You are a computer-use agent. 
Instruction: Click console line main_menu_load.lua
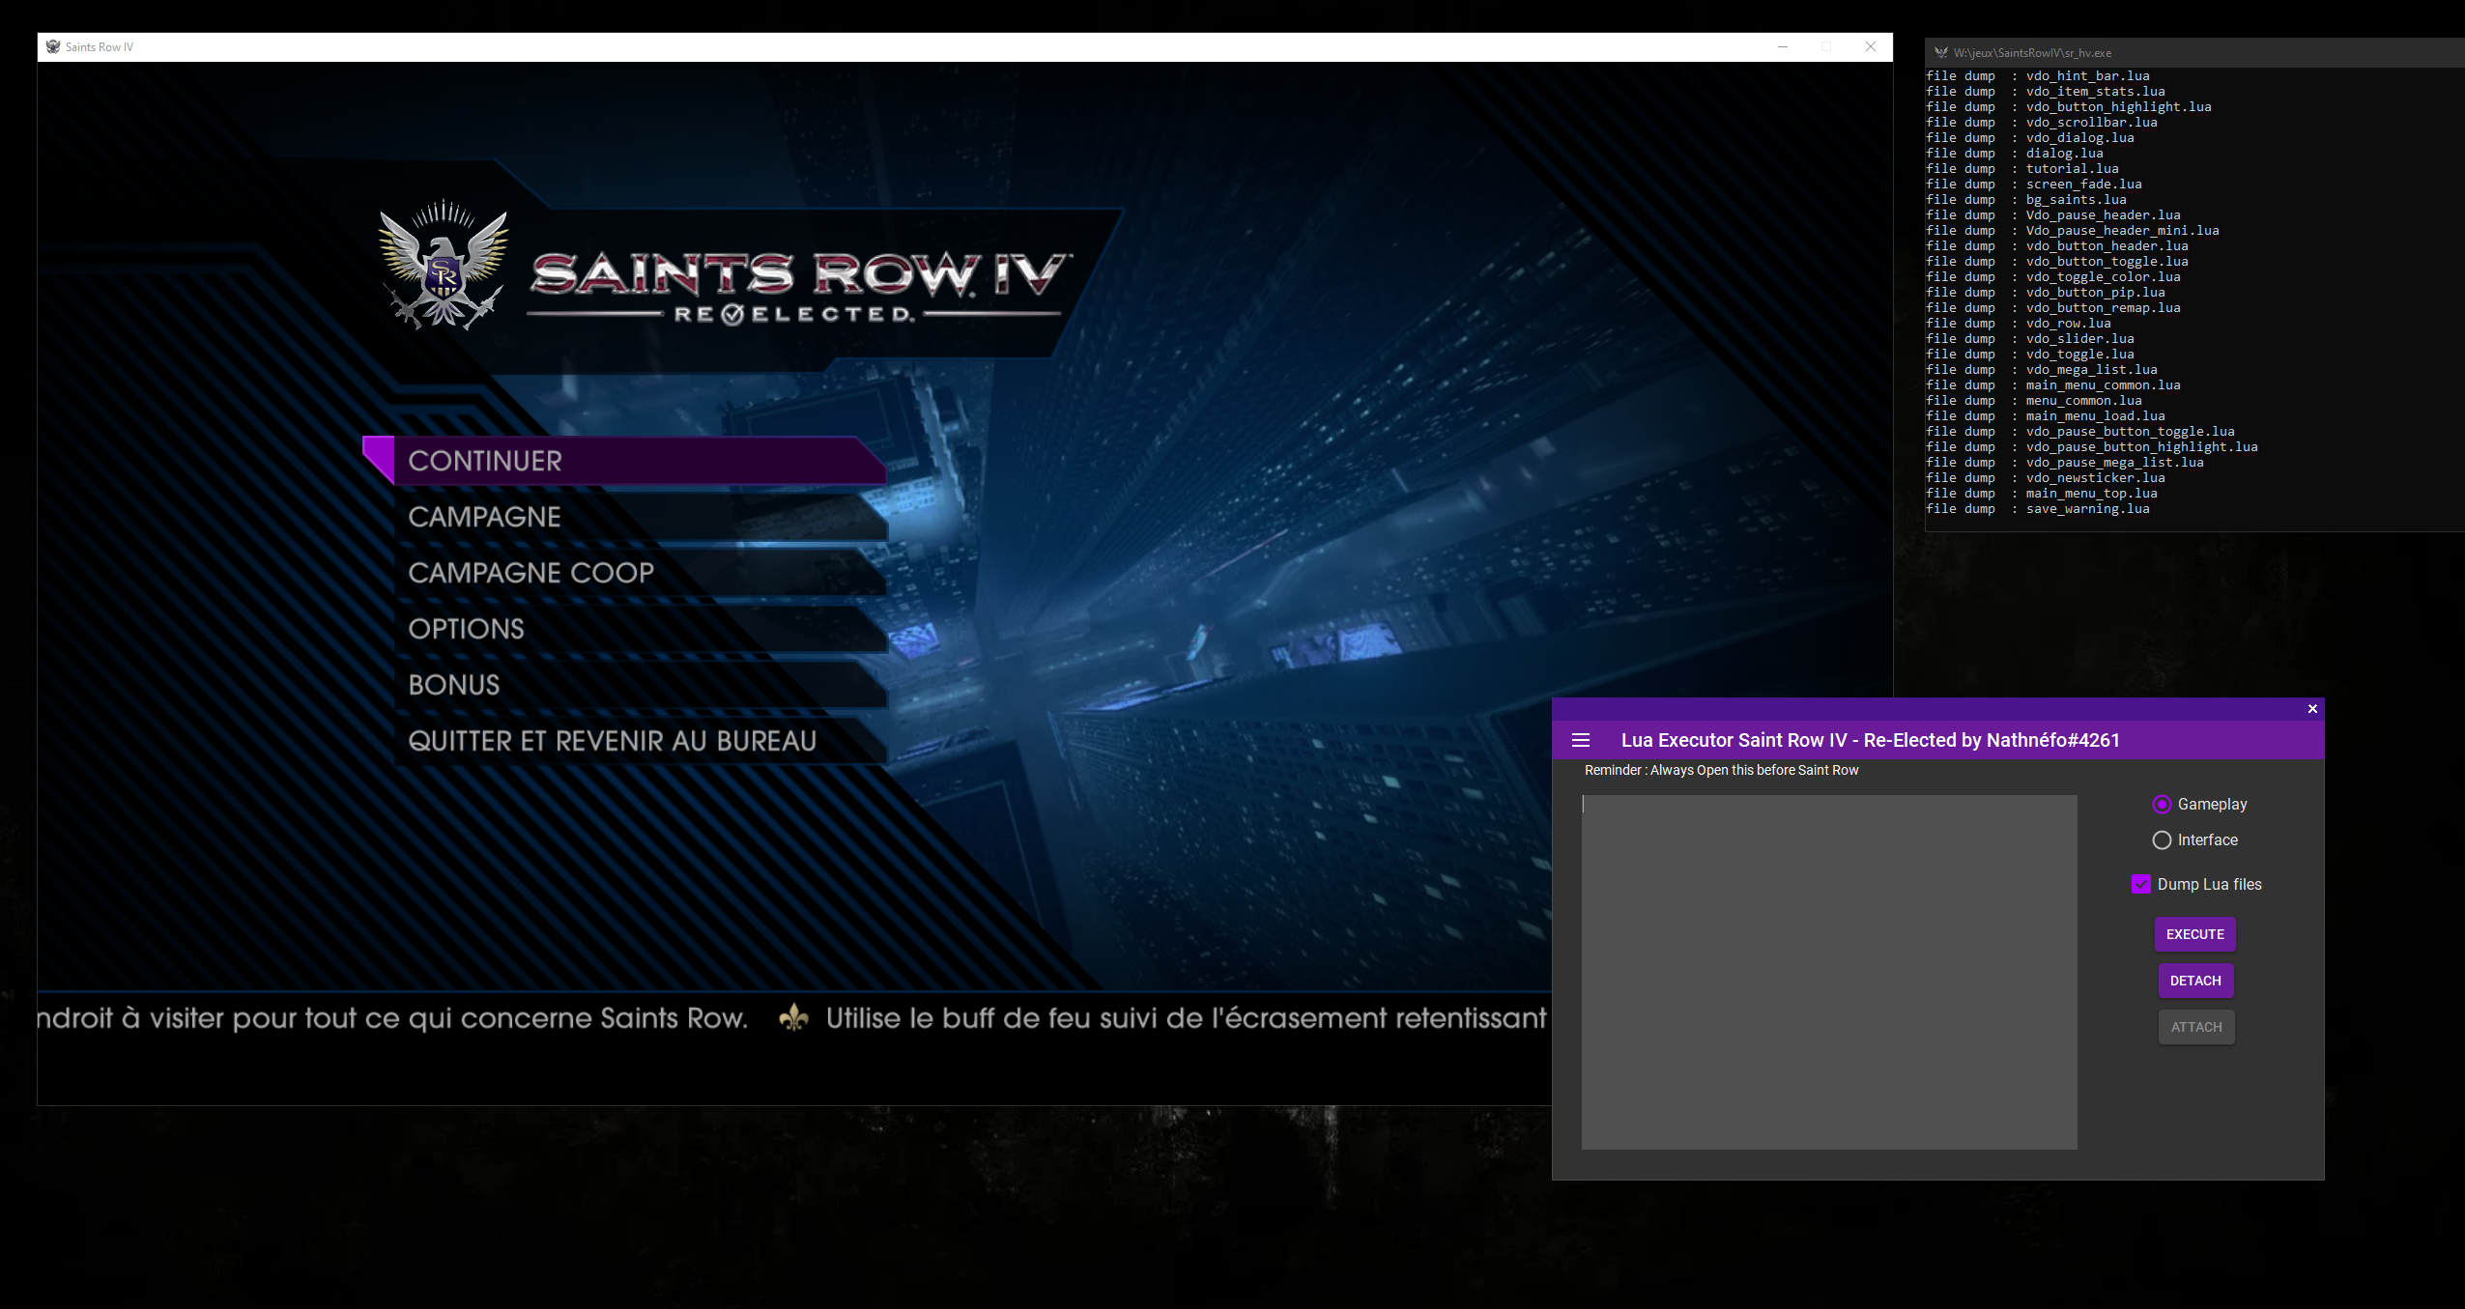pos(2046,416)
